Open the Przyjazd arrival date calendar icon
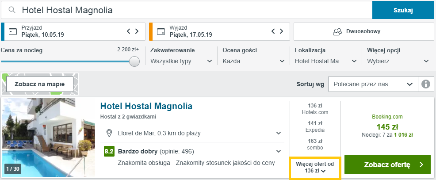This screenshot has width=436, height=180. pyautogui.click(x=13, y=31)
